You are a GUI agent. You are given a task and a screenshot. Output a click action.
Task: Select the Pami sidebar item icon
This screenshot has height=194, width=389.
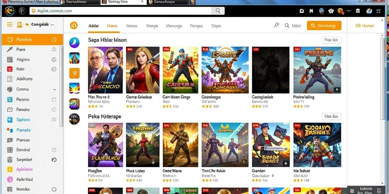click(x=9, y=49)
